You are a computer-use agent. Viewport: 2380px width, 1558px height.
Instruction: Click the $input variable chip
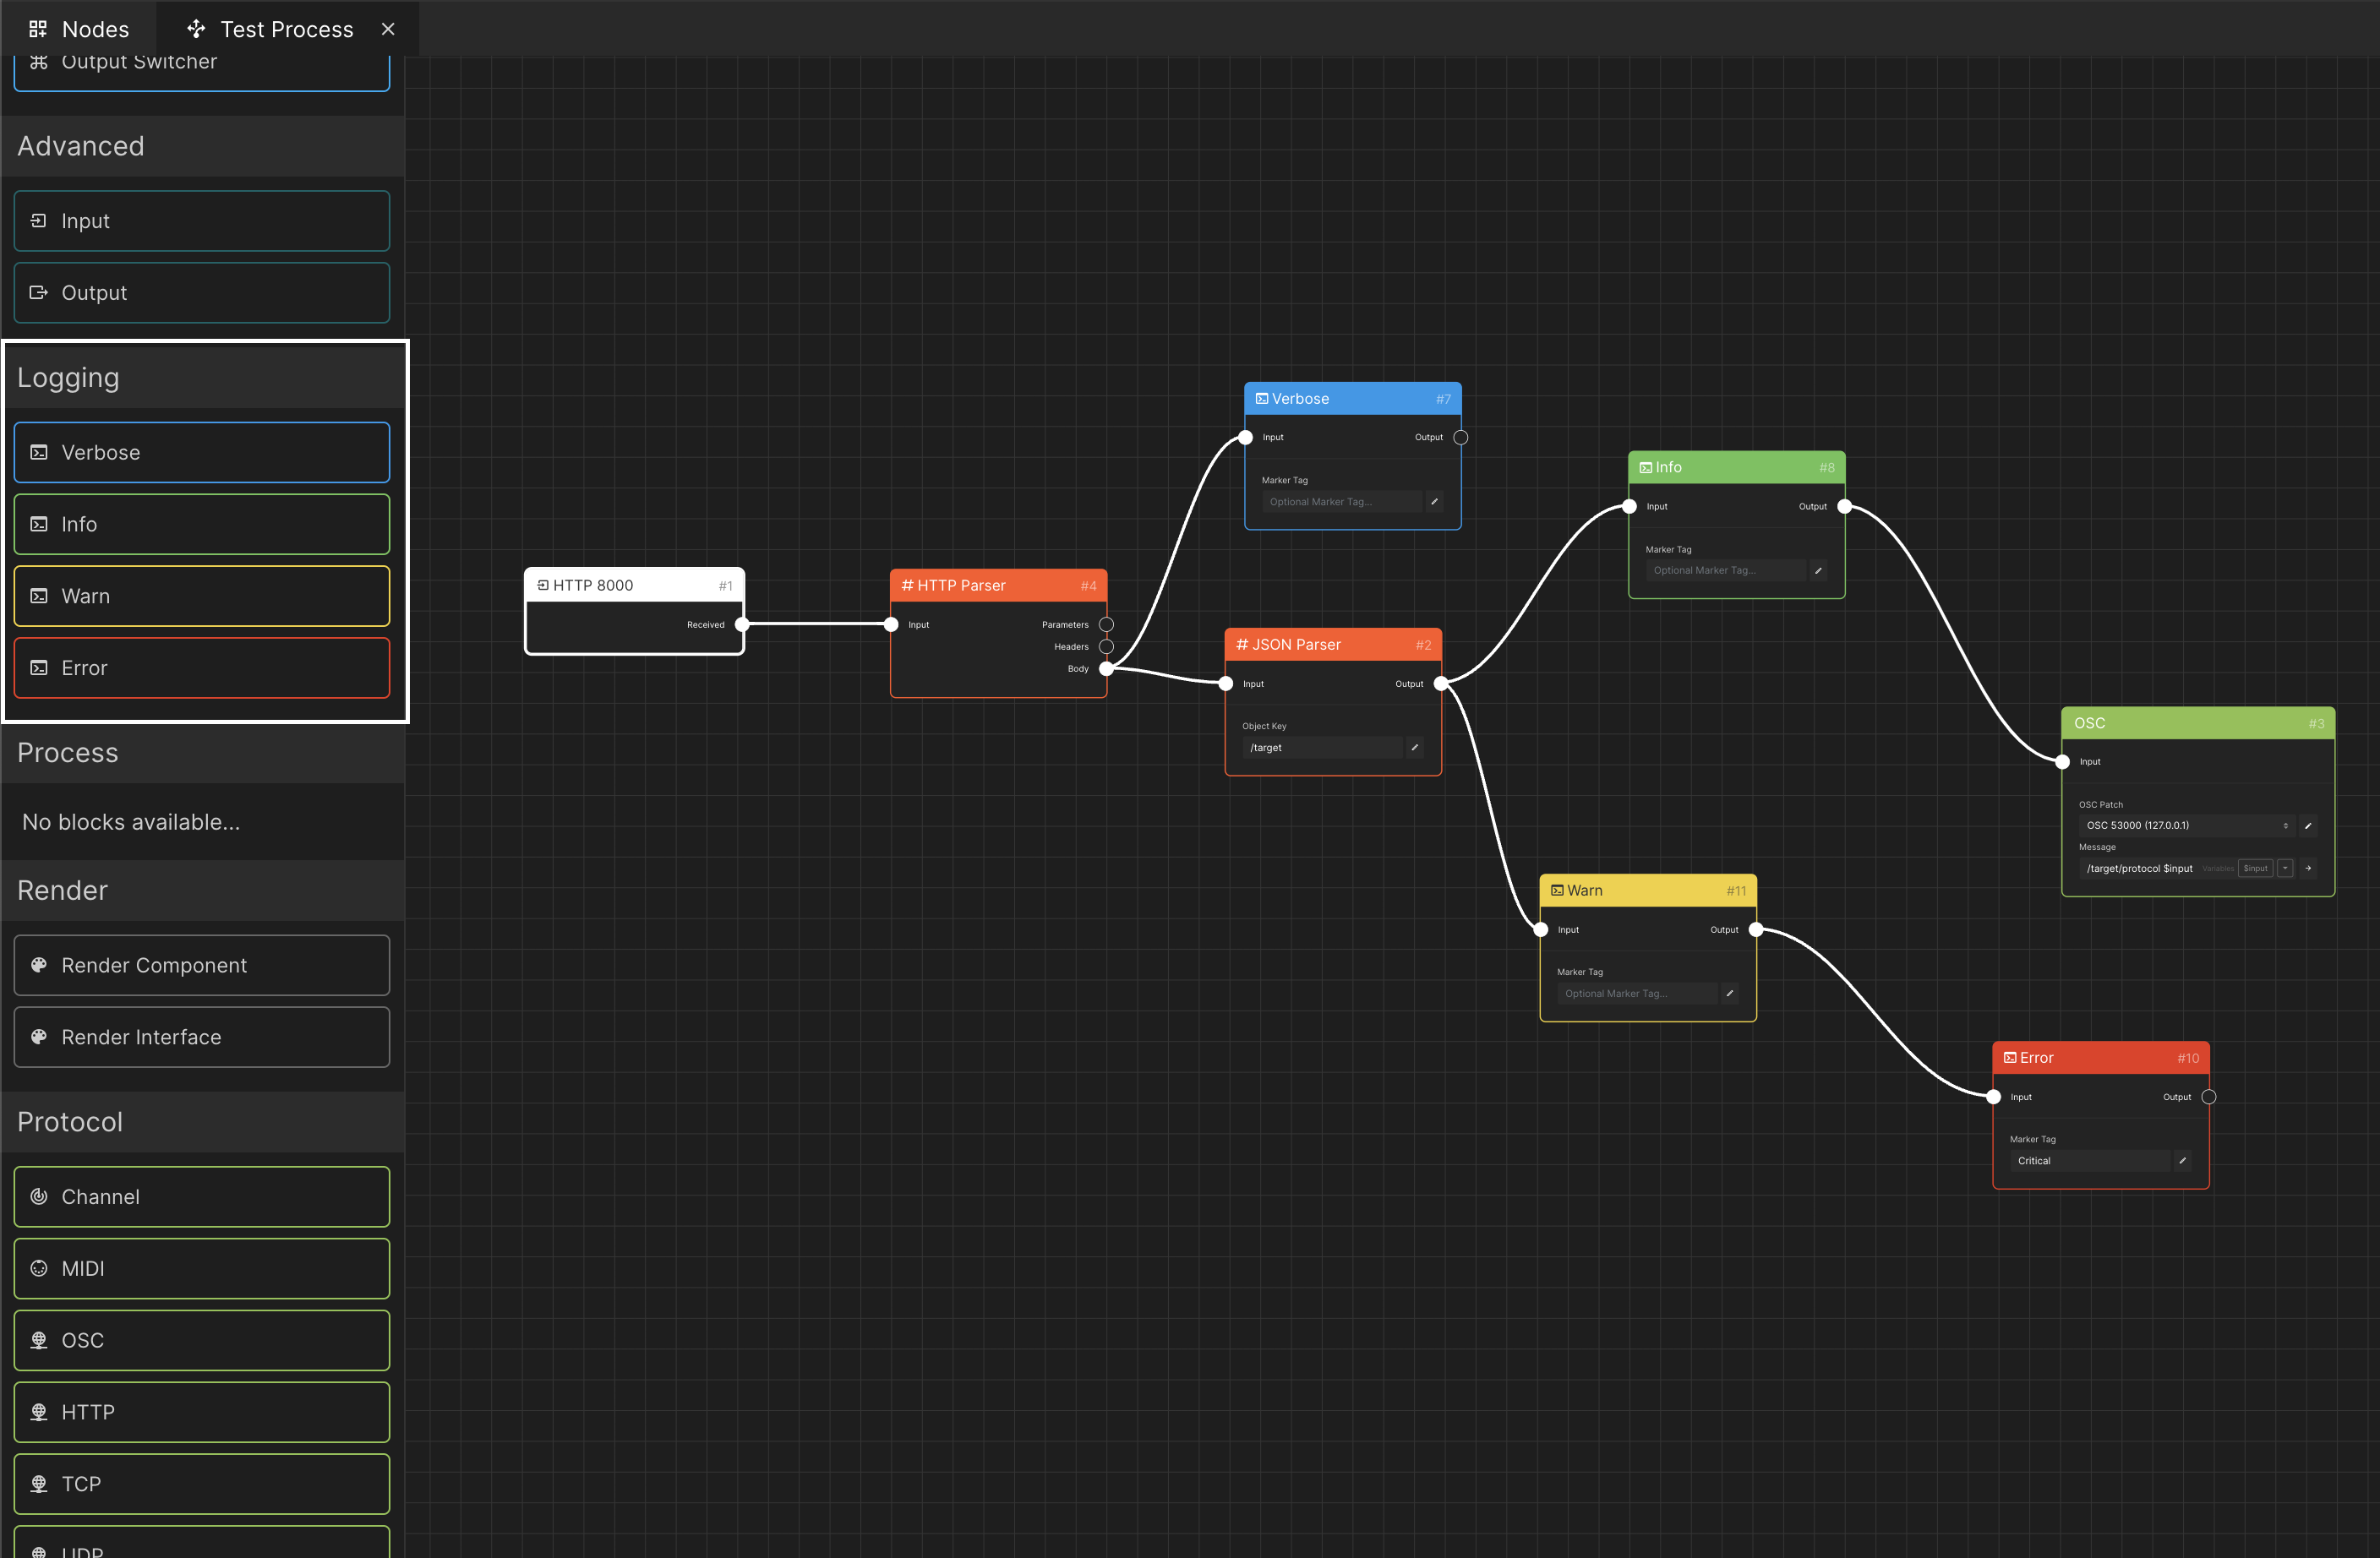pos(2255,868)
